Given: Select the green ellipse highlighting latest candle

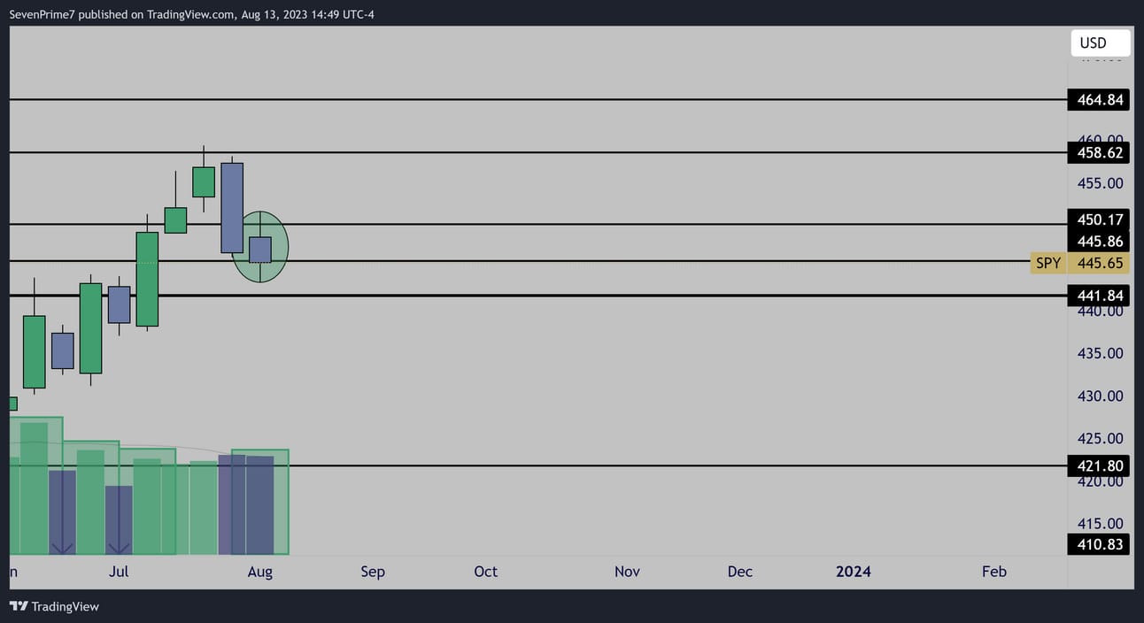Looking at the screenshot, I should tap(260, 247).
